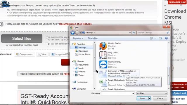Screen dimensions: 187x105
Task: Click the navigation pane scroll down arrow
Action: [95, 89]
